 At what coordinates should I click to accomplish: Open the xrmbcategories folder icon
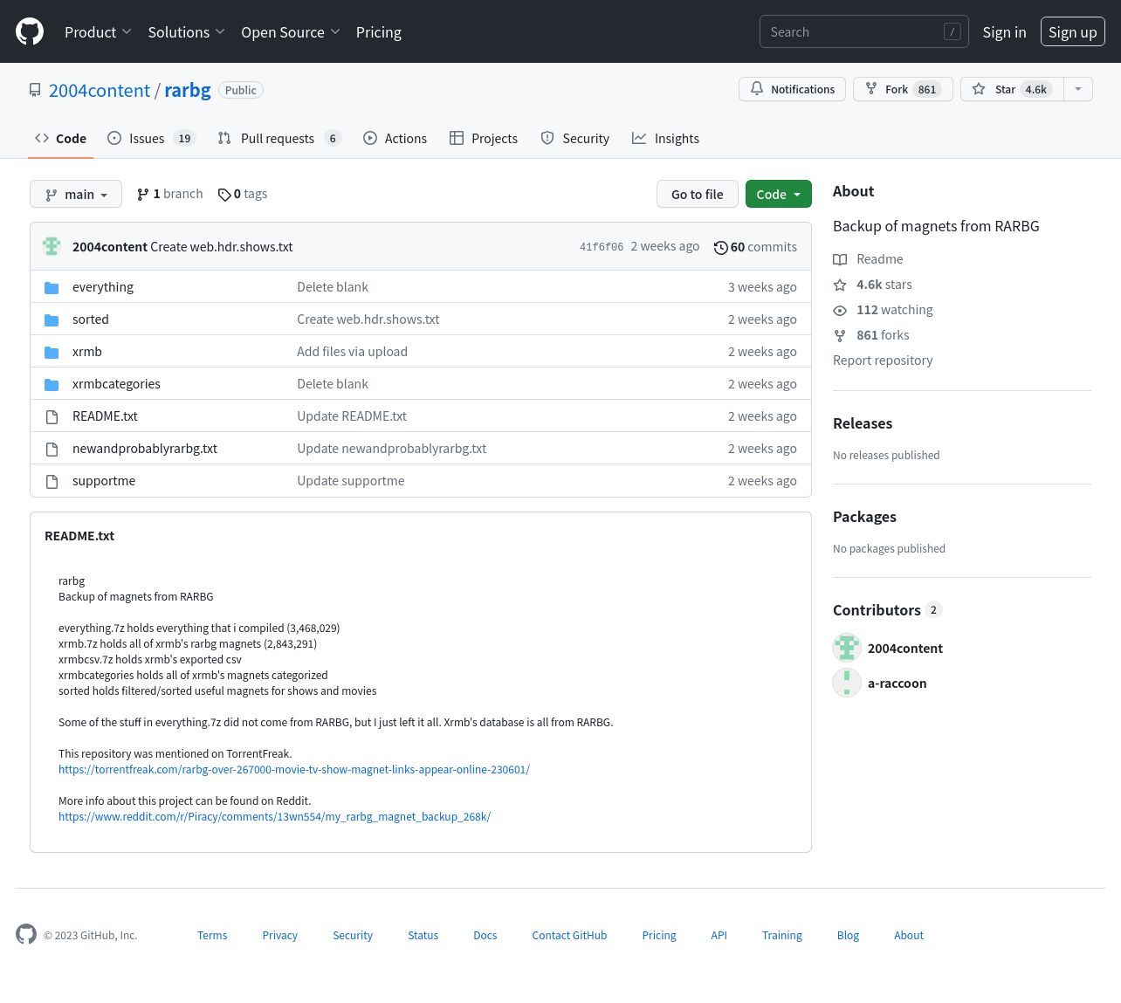[52, 384]
